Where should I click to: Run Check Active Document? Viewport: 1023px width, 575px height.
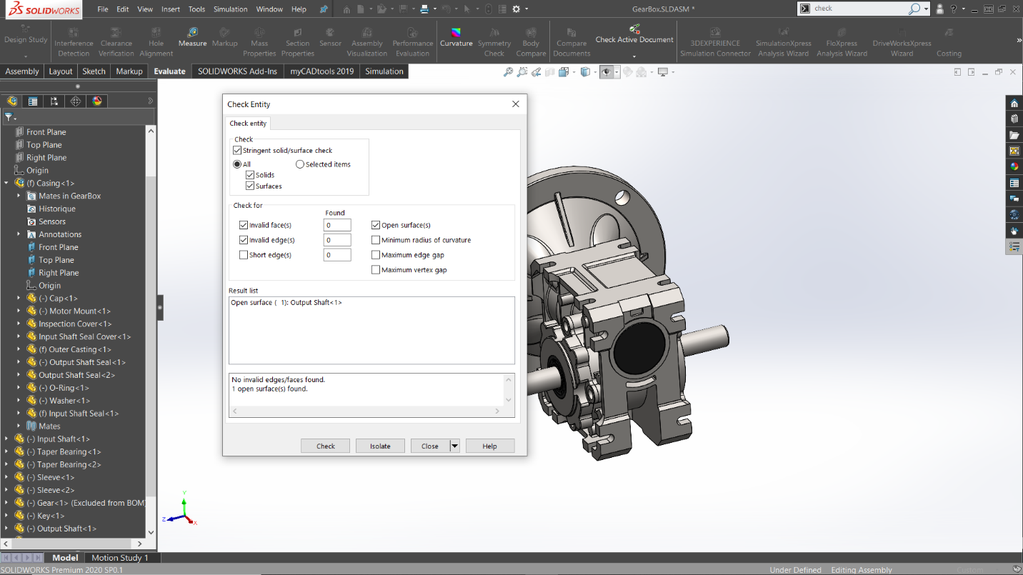click(x=634, y=34)
